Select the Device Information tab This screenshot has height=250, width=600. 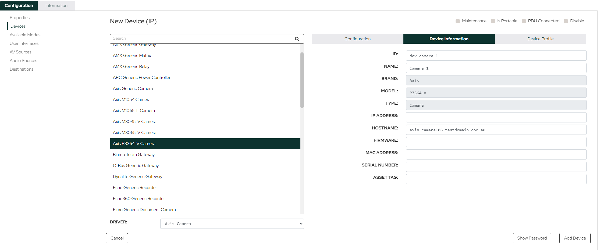coord(449,39)
